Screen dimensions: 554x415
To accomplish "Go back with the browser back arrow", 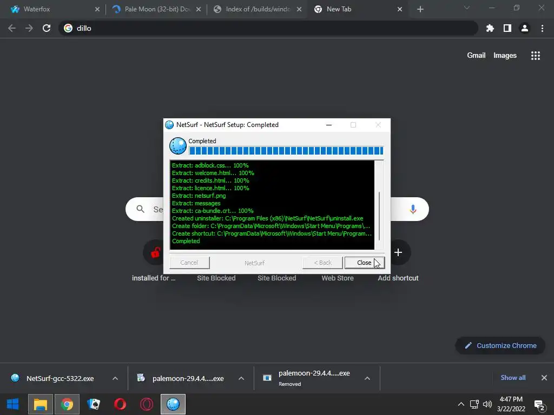I will coord(12,28).
